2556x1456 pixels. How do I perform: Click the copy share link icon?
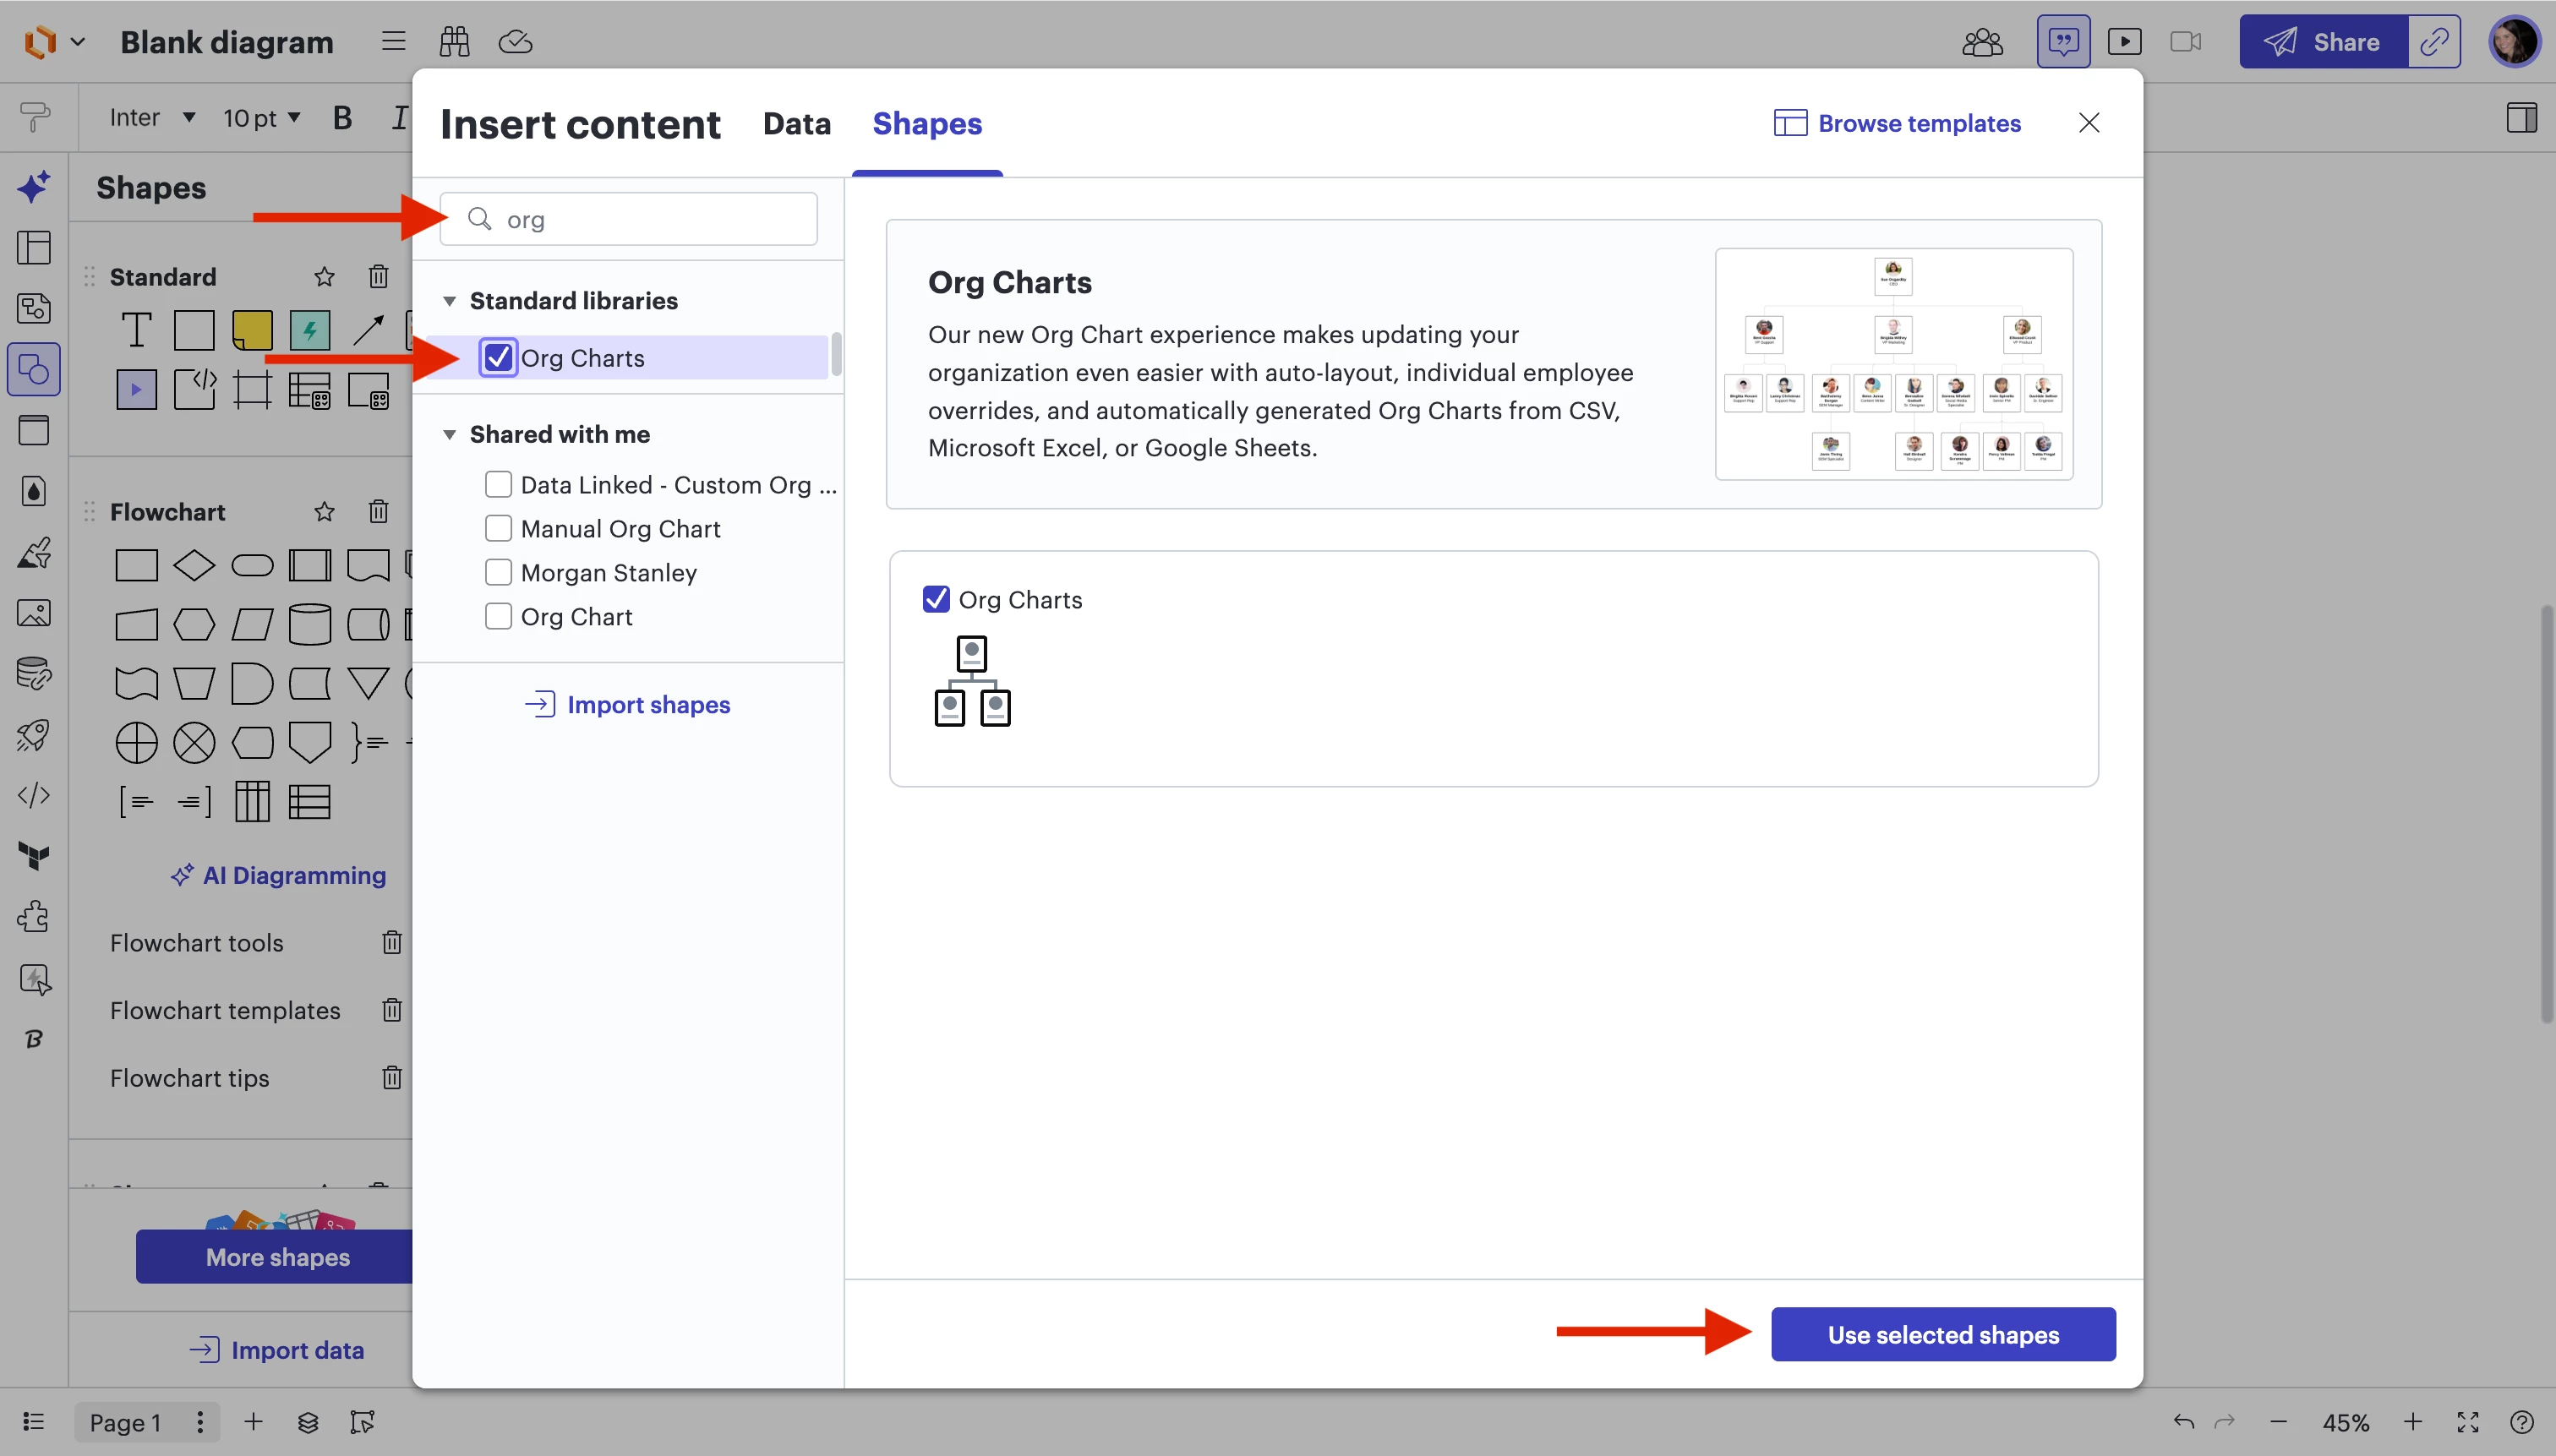2433,42
